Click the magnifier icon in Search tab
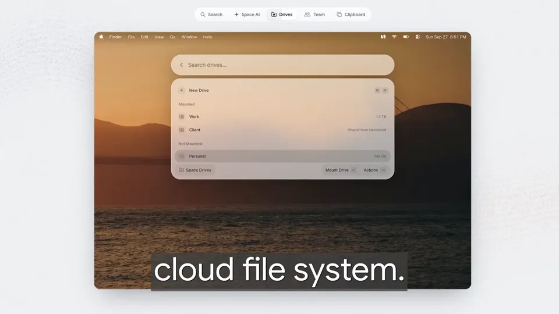Viewport: 559px width, 314px height. click(x=203, y=15)
